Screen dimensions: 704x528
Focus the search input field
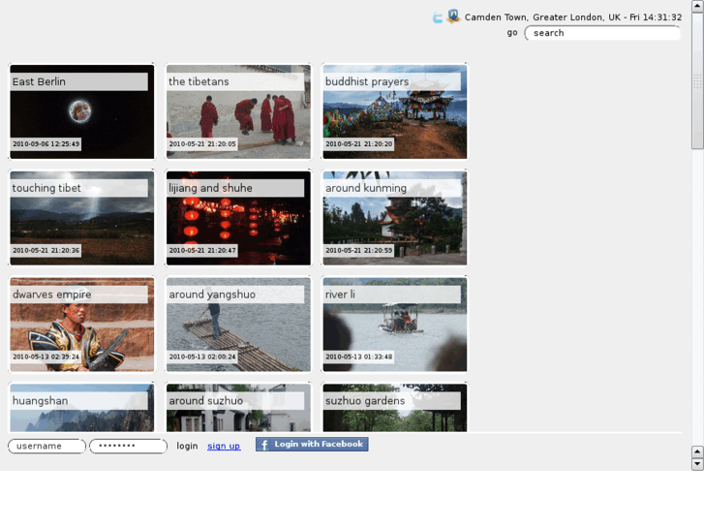click(x=602, y=33)
